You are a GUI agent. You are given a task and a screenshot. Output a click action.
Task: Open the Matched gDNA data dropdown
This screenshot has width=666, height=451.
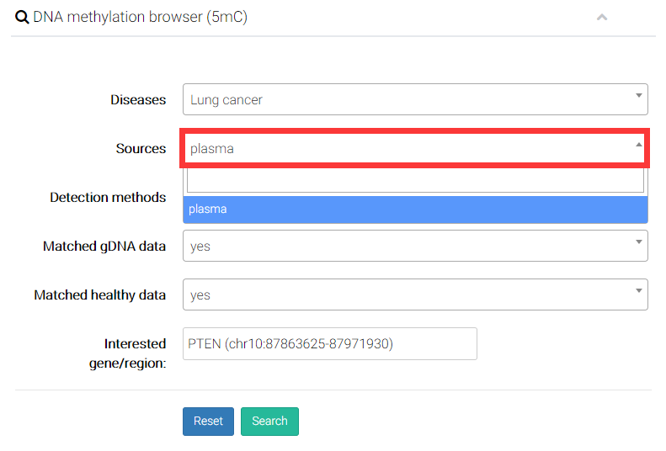[404, 246]
